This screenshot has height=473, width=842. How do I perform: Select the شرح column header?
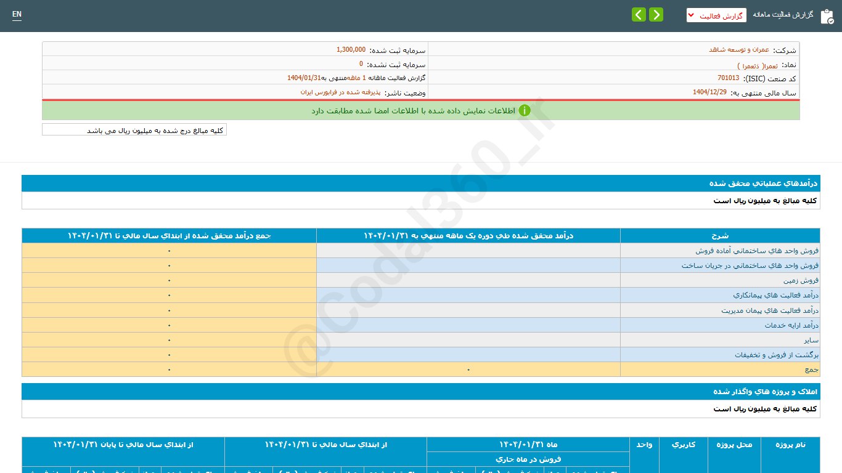pos(720,236)
